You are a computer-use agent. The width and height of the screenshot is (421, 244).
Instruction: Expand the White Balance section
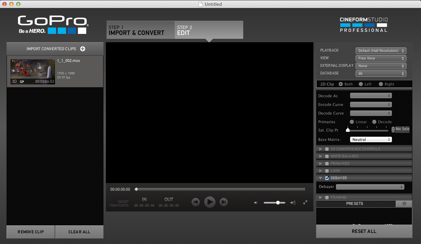click(x=321, y=156)
